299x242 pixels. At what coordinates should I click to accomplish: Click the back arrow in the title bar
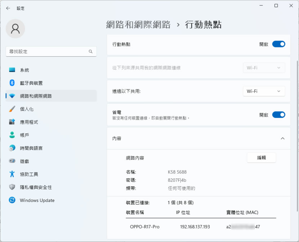tap(8, 8)
